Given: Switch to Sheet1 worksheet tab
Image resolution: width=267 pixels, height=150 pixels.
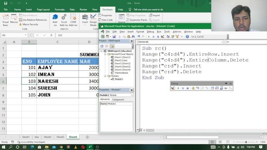Looking at the screenshot, I should [x=26, y=137].
